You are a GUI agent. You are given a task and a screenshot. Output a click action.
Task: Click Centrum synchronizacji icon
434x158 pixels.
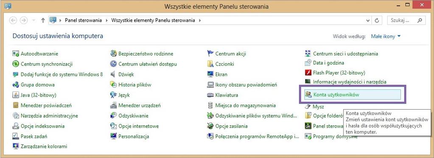click(16, 64)
